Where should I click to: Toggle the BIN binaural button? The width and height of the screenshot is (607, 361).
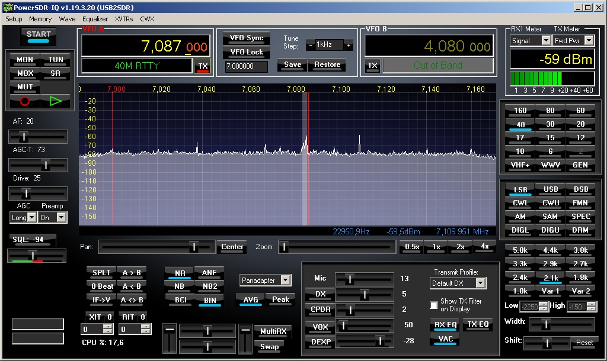tap(210, 300)
